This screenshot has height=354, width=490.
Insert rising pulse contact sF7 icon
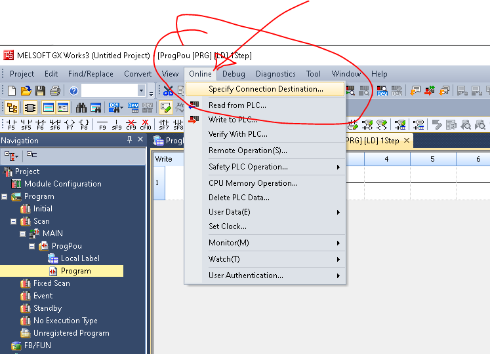(164, 124)
